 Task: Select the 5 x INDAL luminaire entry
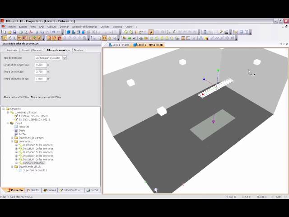(x=34, y=120)
